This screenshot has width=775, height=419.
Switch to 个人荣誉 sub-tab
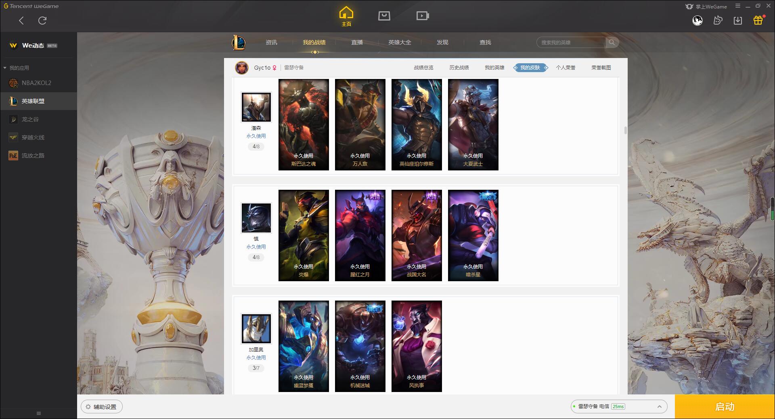coord(566,68)
